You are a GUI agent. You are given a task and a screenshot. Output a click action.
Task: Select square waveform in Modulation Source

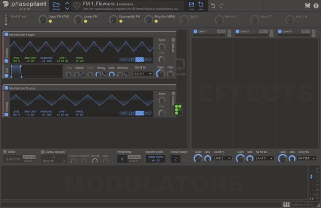pyautogui.click(x=131, y=113)
